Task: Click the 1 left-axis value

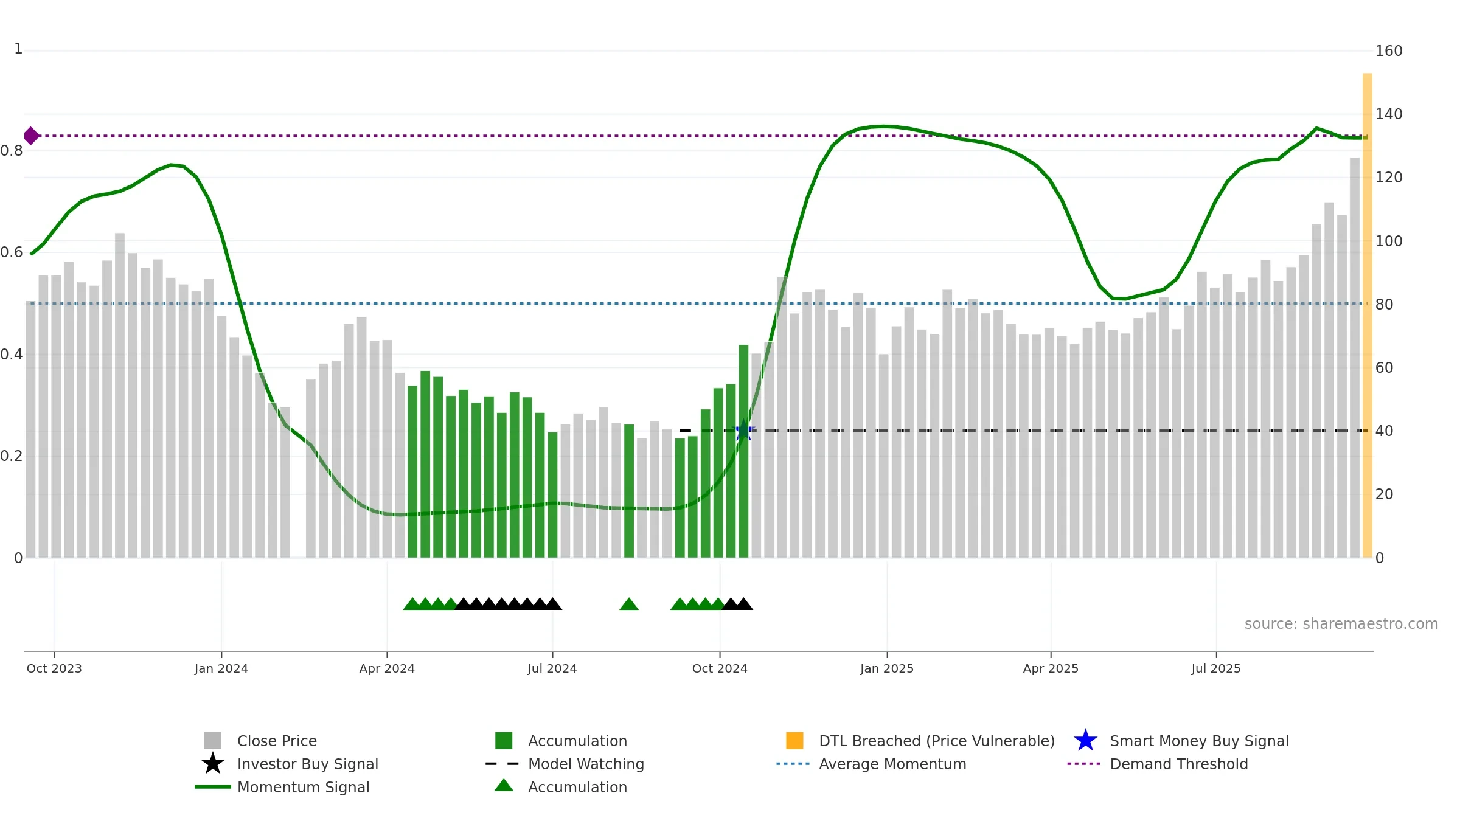Action: (18, 49)
